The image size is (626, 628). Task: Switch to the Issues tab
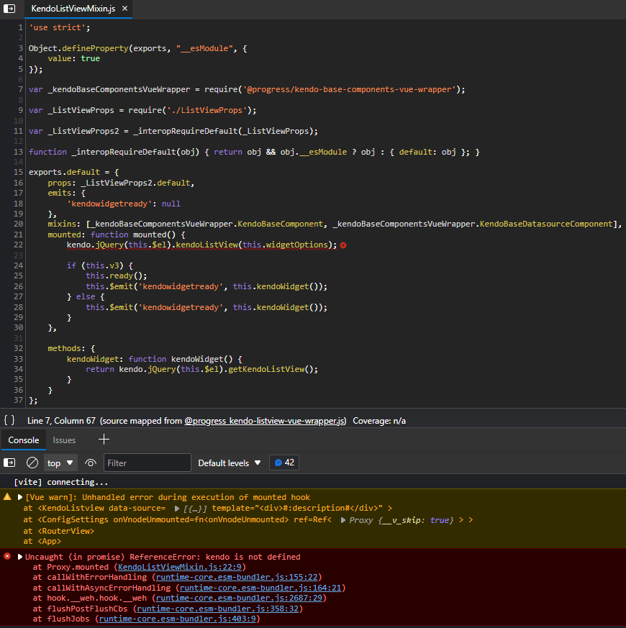[64, 440]
